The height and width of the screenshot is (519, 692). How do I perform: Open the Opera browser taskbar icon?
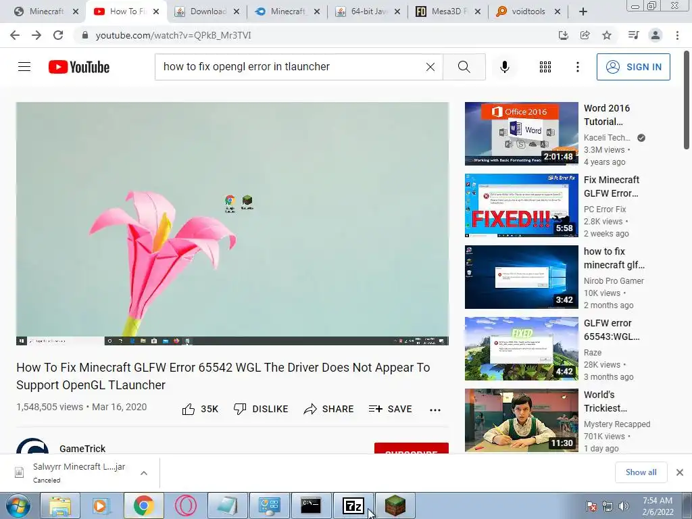(x=186, y=505)
